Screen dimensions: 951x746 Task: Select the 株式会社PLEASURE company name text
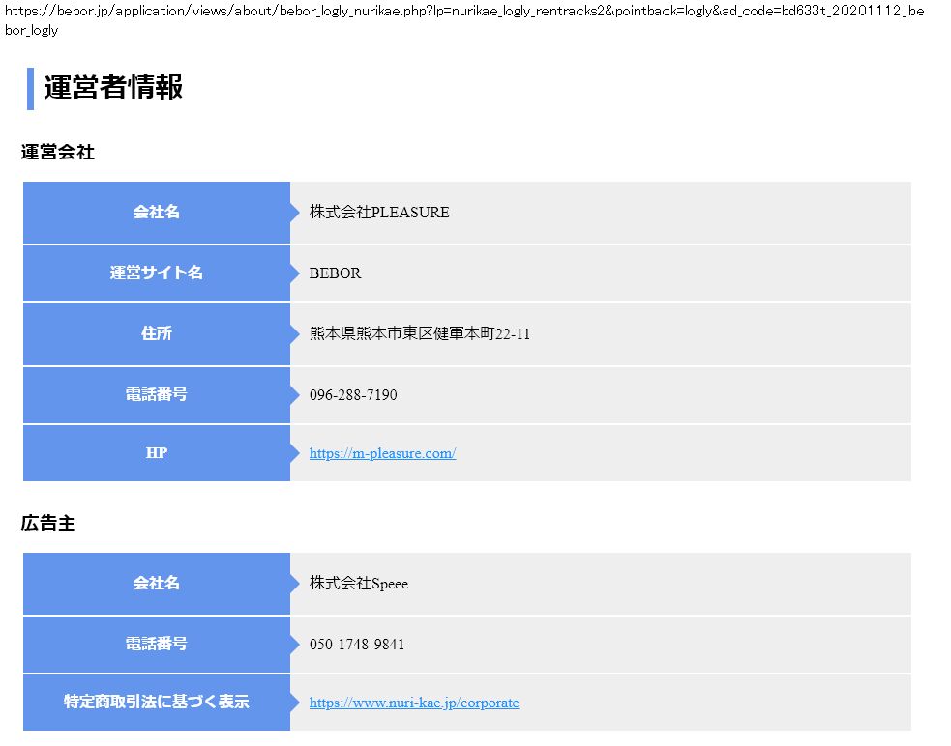(x=379, y=213)
